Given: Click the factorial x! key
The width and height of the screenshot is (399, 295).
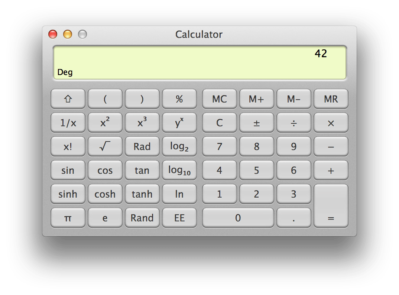Looking at the screenshot, I should (68, 146).
